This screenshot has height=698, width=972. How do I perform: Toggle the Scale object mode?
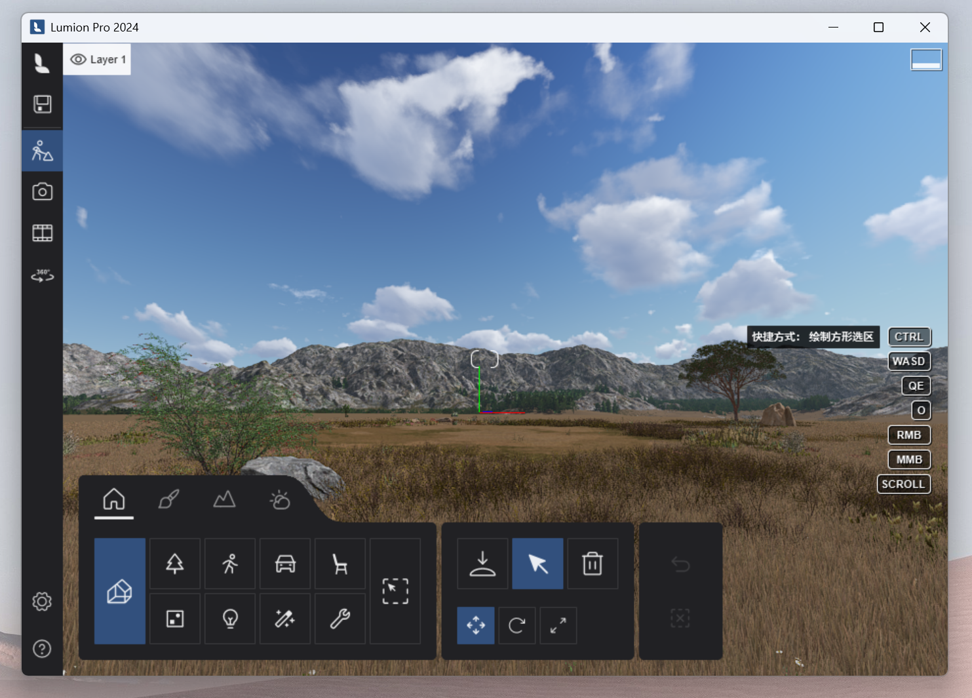(x=558, y=625)
